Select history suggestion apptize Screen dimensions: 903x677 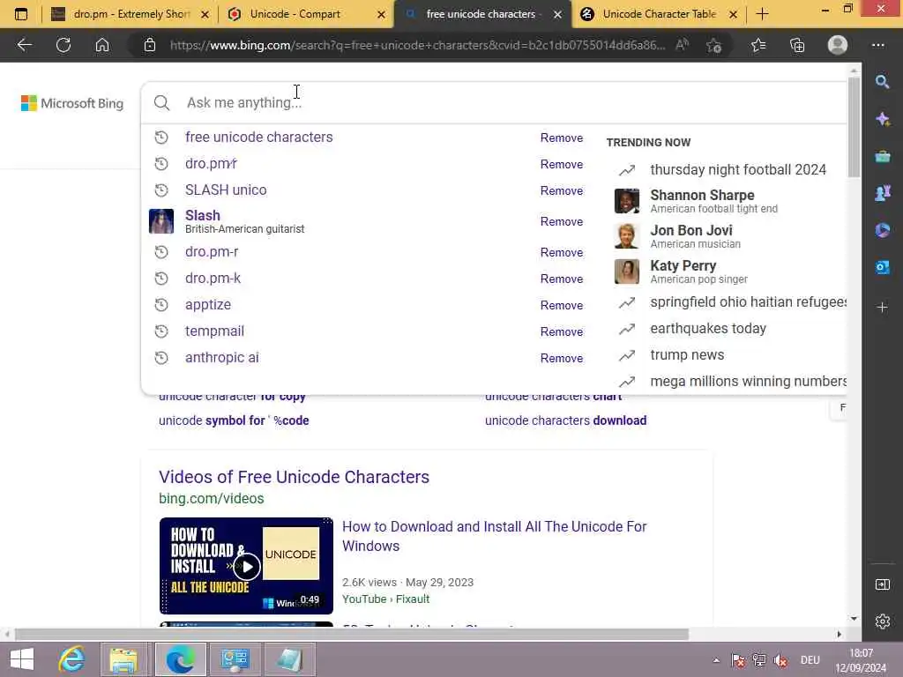point(208,304)
